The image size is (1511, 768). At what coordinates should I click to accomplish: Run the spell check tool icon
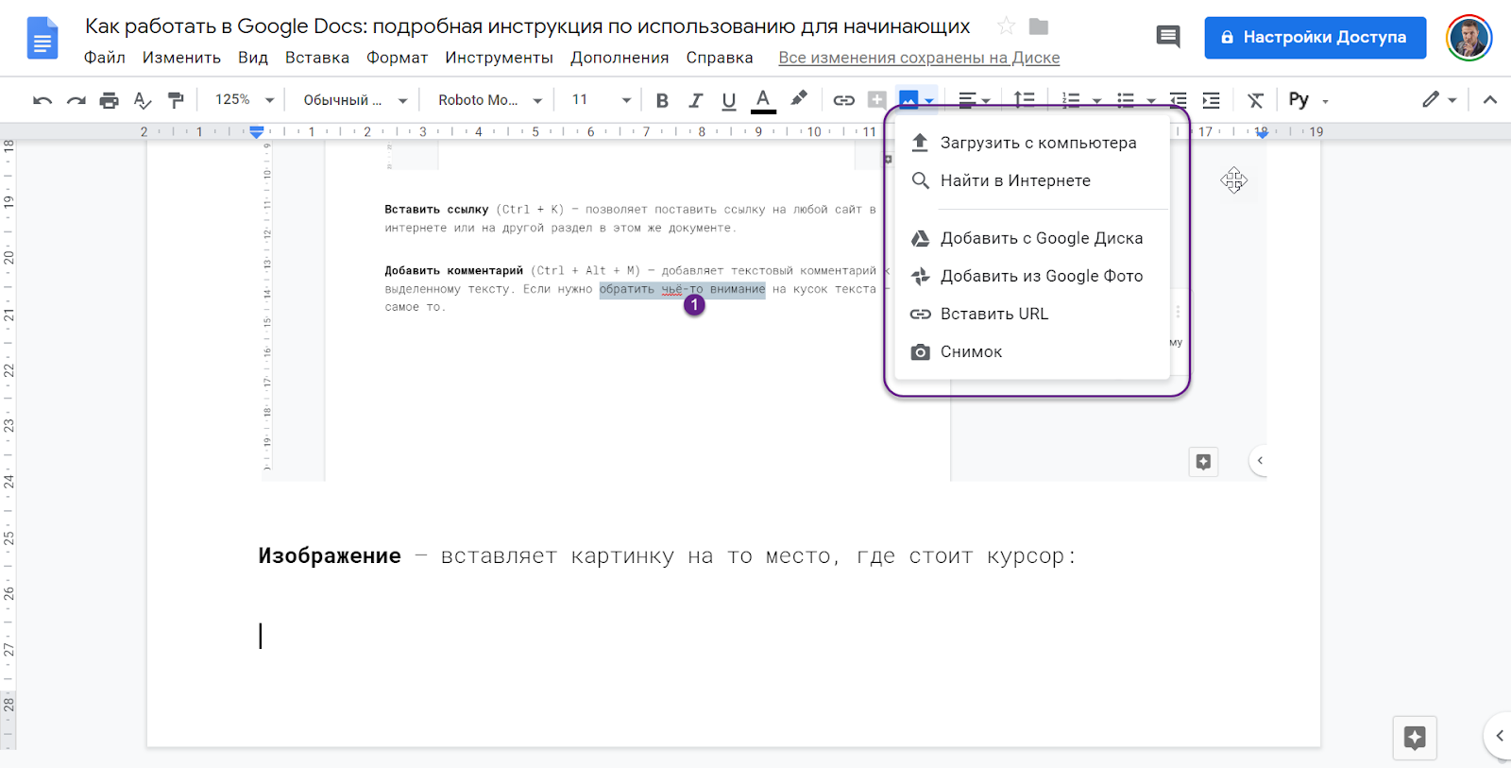pos(143,100)
